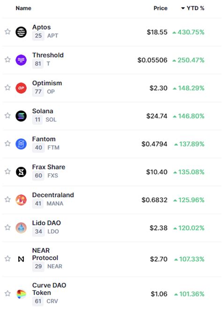Open the Solana coin logo icon
Image resolution: width=222 pixels, height=310 pixels.
(x=21, y=116)
